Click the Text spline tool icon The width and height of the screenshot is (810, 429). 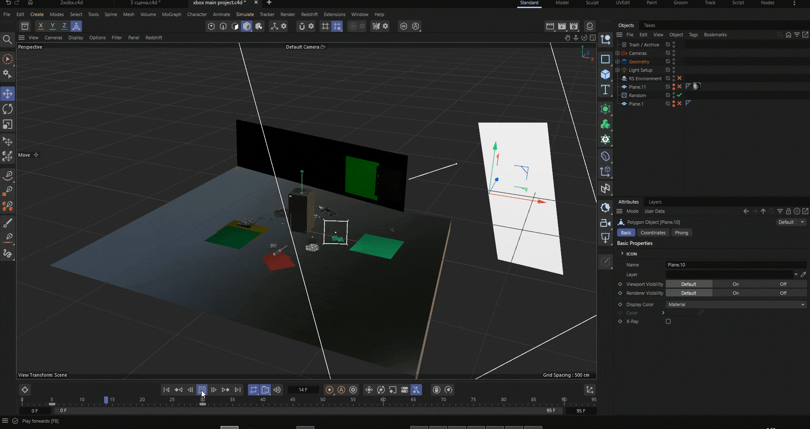(605, 90)
